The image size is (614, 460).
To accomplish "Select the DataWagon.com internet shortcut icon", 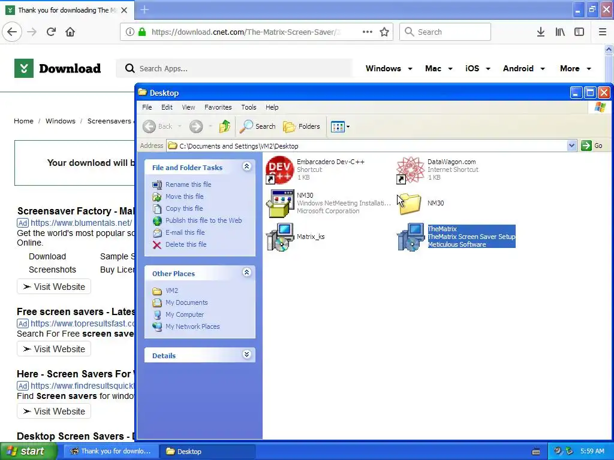I will click(x=410, y=170).
